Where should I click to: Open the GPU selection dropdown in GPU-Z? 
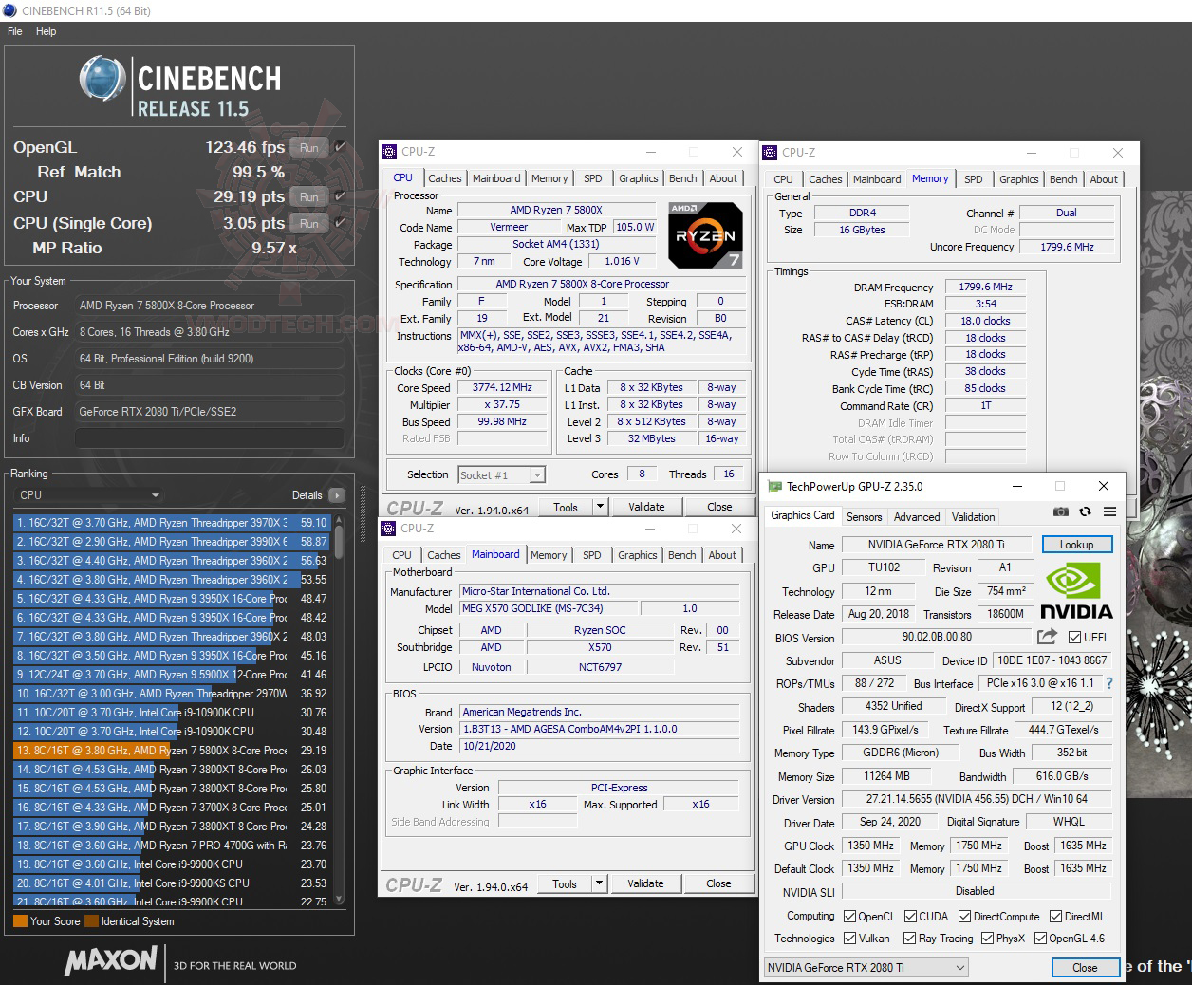tap(866, 968)
